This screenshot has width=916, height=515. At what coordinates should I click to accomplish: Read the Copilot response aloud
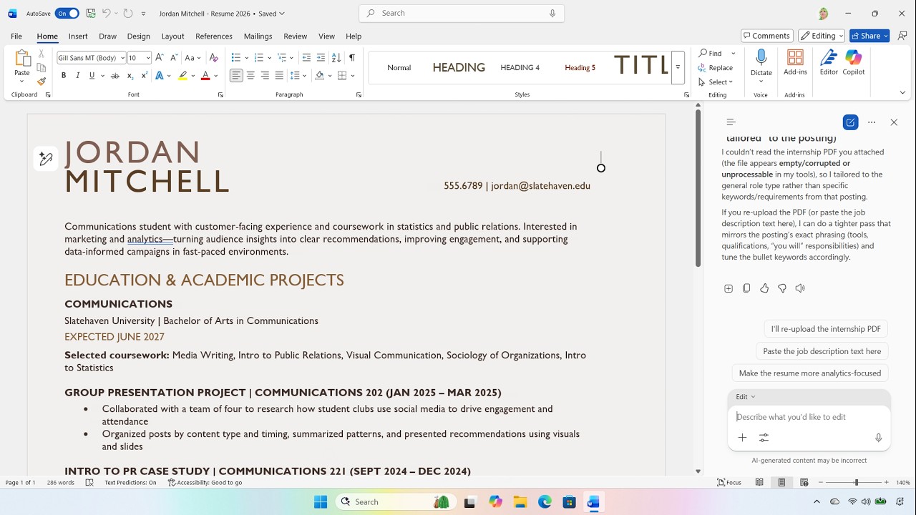coord(800,288)
